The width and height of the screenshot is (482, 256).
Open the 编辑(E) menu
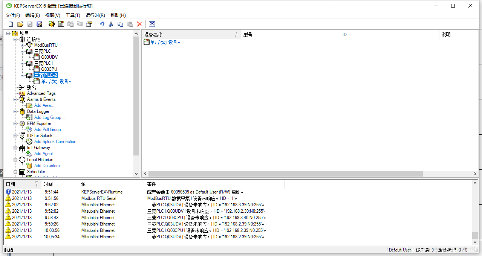point(32,15)
